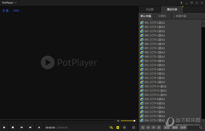Select the 默认专辑 album tab
205x131 pixels.
pos(146,16)
